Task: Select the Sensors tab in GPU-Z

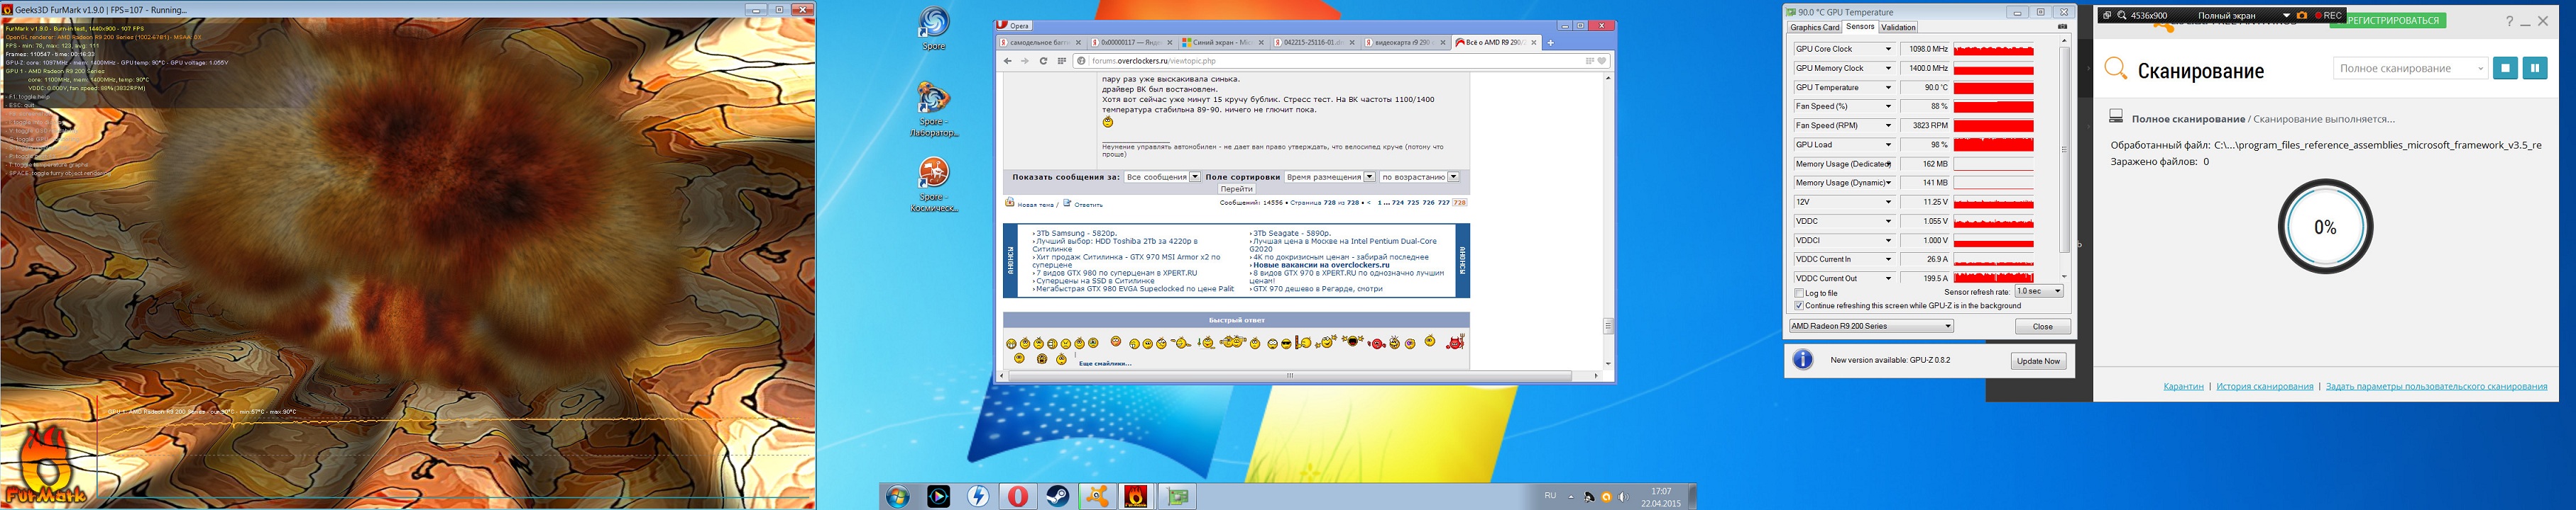Action: tap(1860, 27)
